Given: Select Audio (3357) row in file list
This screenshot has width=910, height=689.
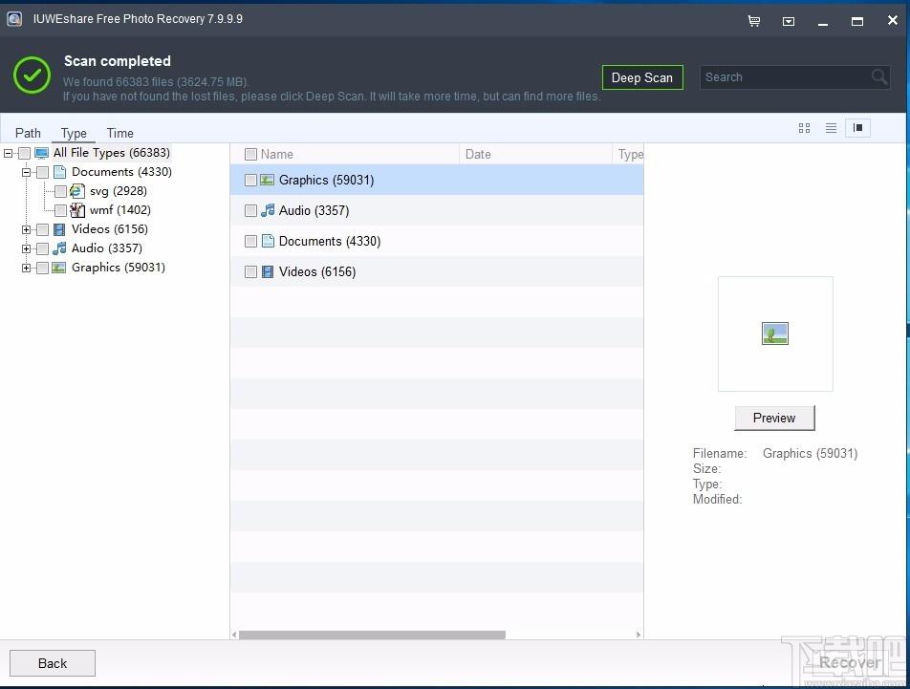Looking at the screenshot, I should [437, 210].
